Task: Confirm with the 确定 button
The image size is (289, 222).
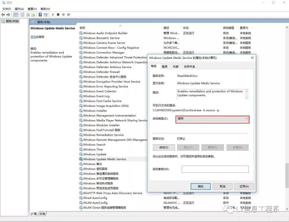Action: point(200,186)
